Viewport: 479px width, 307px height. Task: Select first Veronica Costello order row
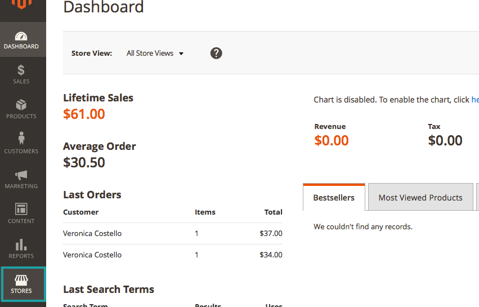[92, 234]
